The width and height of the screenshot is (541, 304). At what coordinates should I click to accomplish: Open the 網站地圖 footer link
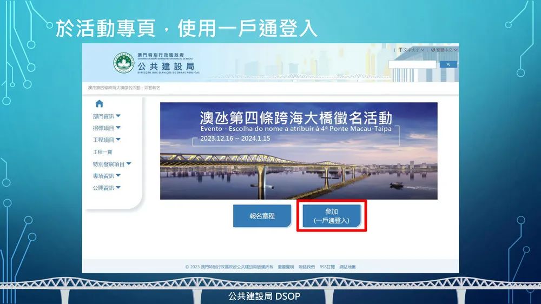coord(347,267)
